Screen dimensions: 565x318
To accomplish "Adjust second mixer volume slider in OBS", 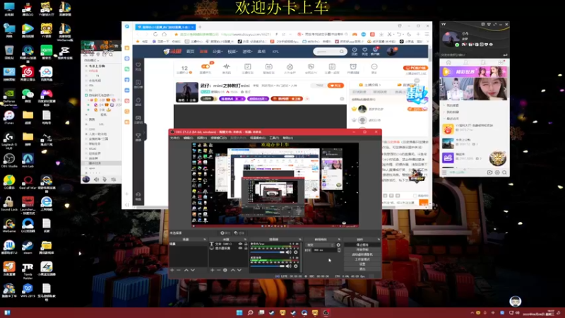I will 268,266.
